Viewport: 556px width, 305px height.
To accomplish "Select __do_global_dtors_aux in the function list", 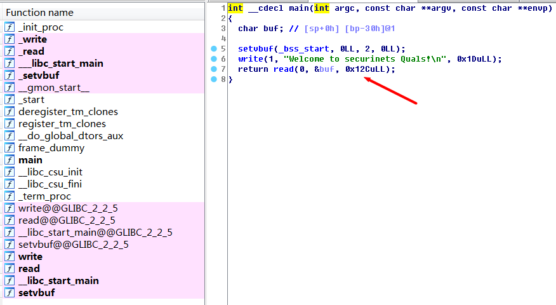I will (x=70, y=136).
